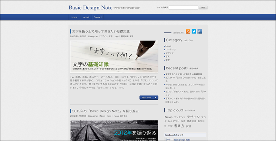Screen dimensions: 276x141
Task: Select News in the Category list
Action: [x=168, y=46]
